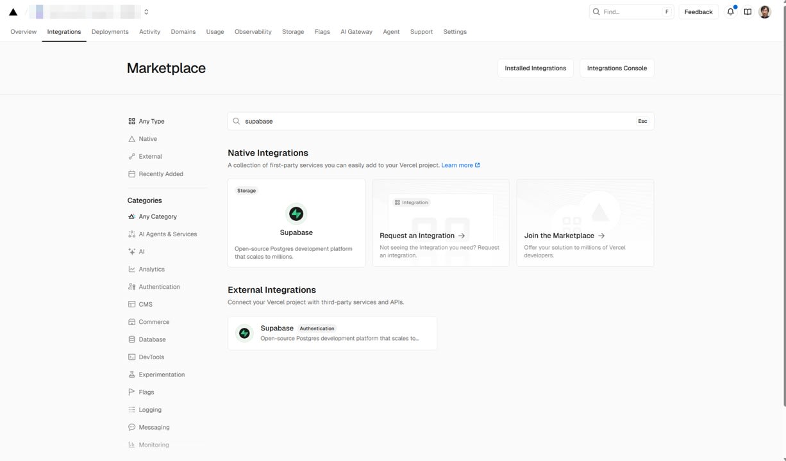This screenshot has height=461, width=786.
Task: Click the Vercel triangle logo
Action: click(x=13, y=12)
